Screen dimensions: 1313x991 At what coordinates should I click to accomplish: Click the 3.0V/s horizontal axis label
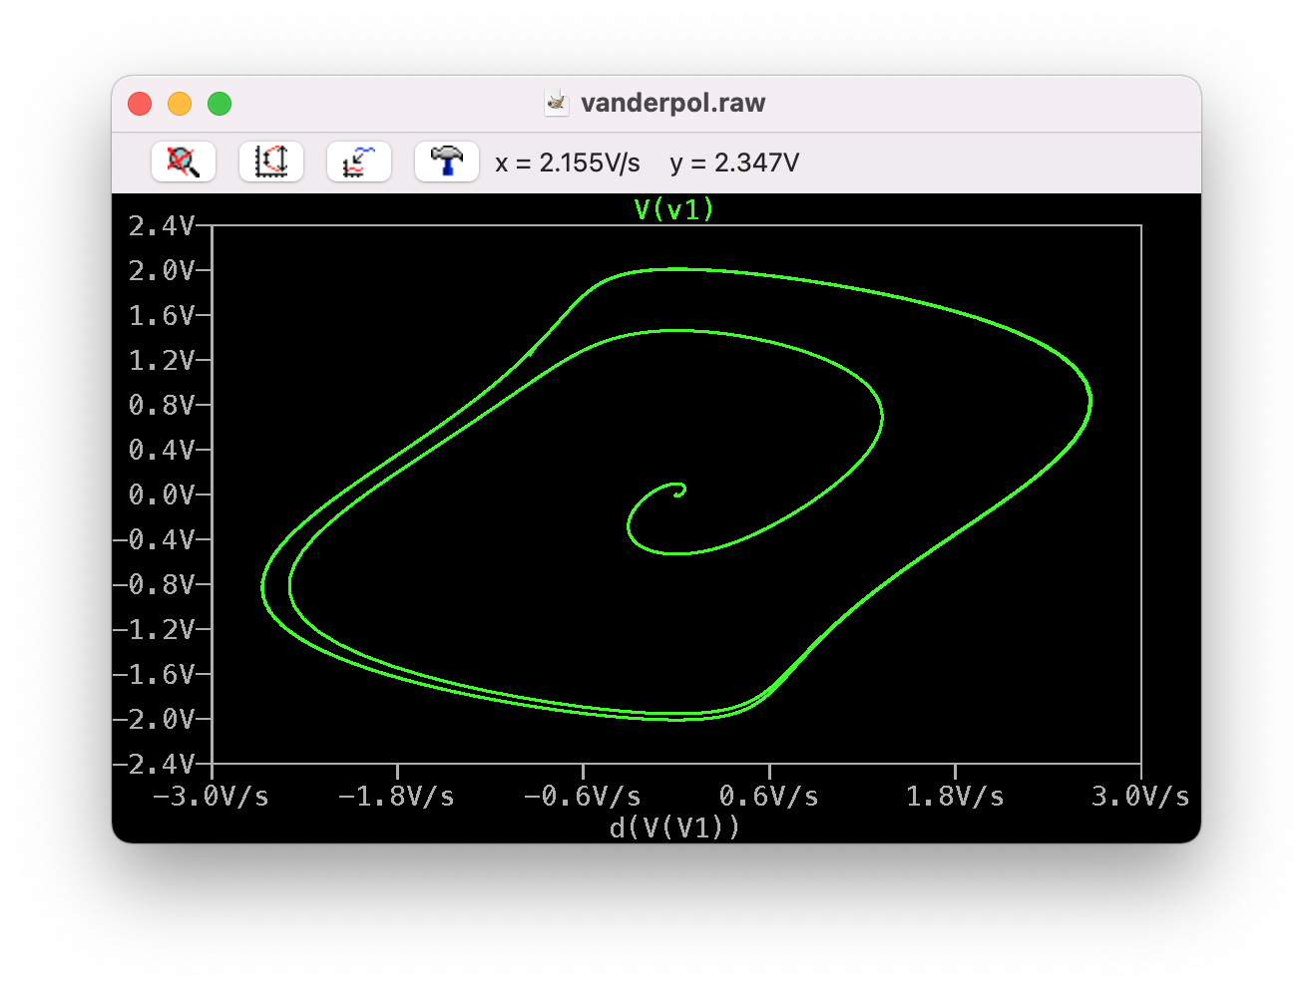pyautogui.click(x=1140, y=797)
